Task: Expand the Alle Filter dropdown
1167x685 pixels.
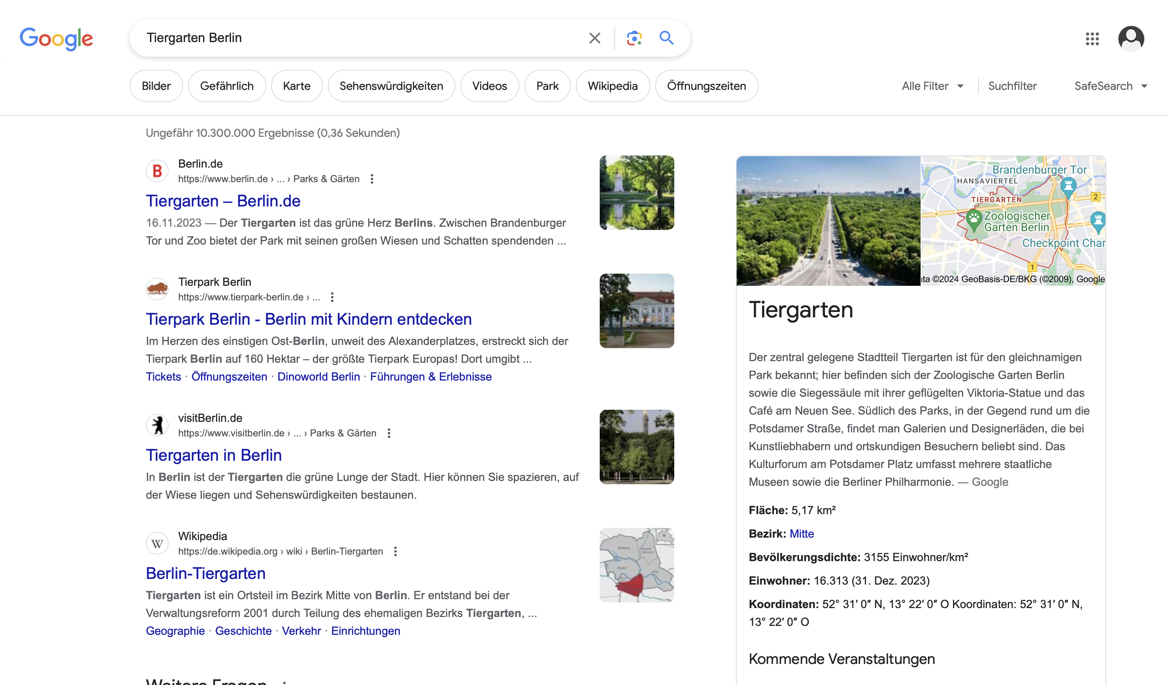Action: coord(933,86)
